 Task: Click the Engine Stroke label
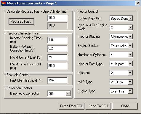88,46
